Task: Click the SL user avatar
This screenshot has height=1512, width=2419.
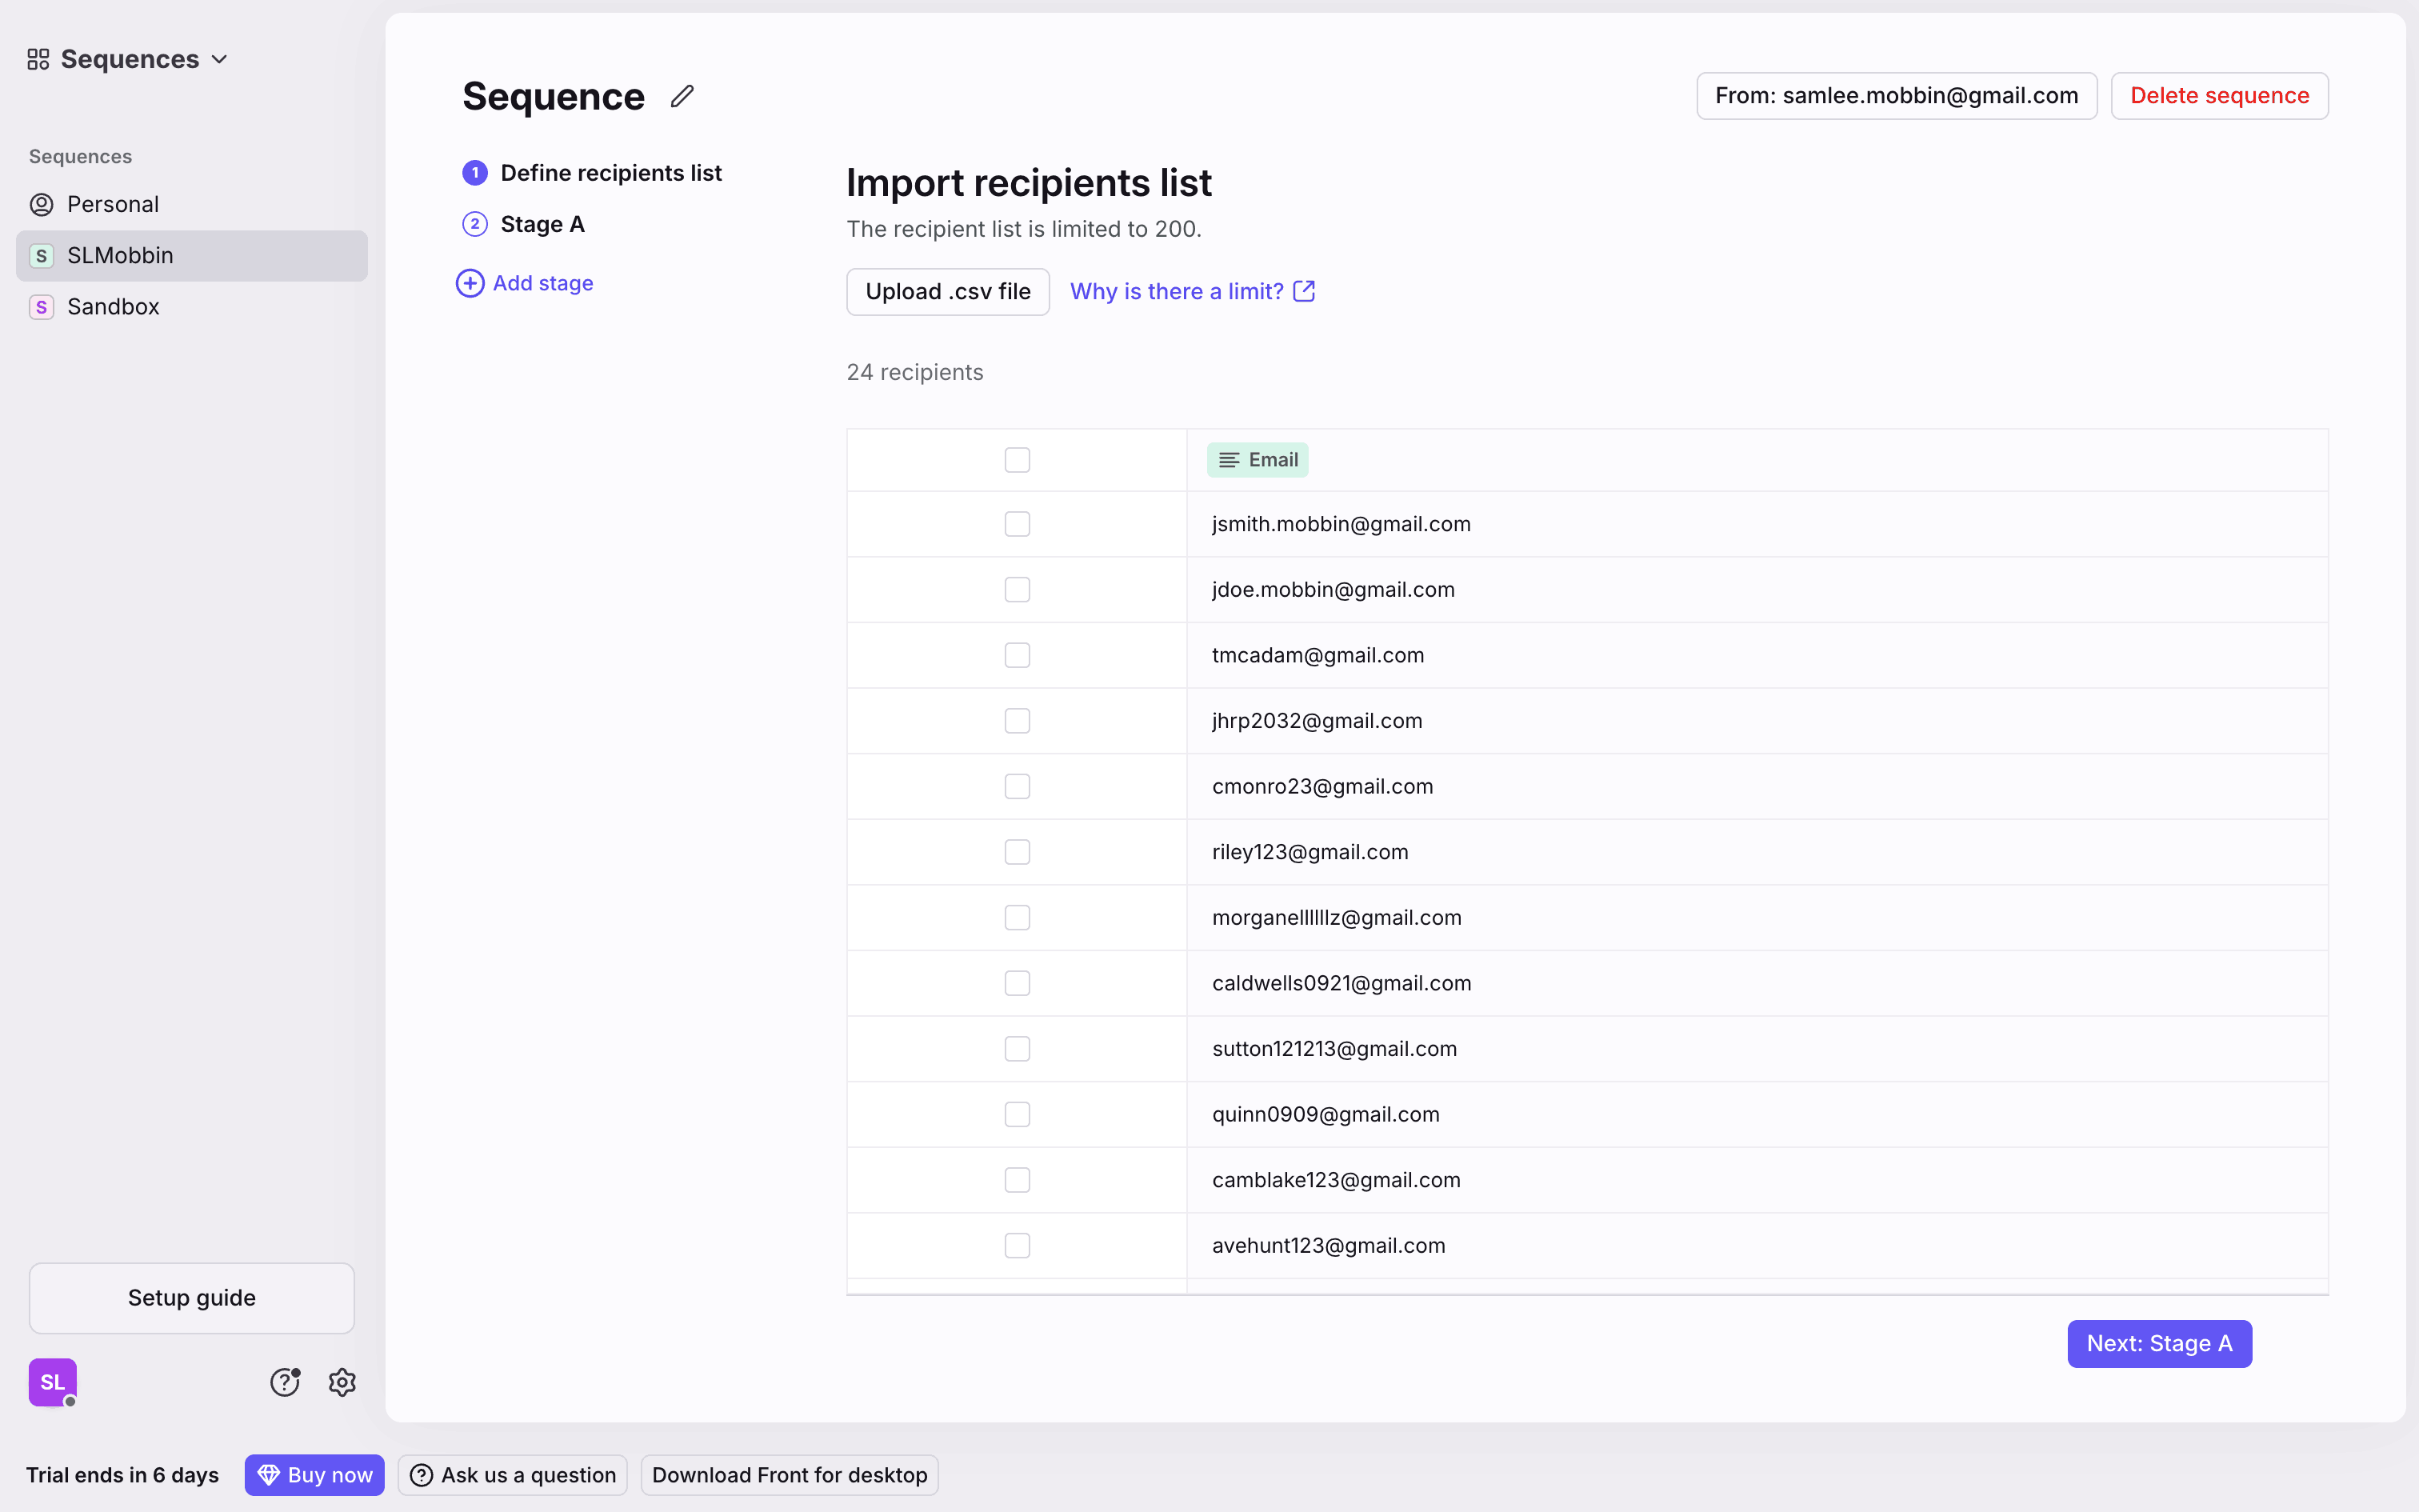Action: [52, 1382]
